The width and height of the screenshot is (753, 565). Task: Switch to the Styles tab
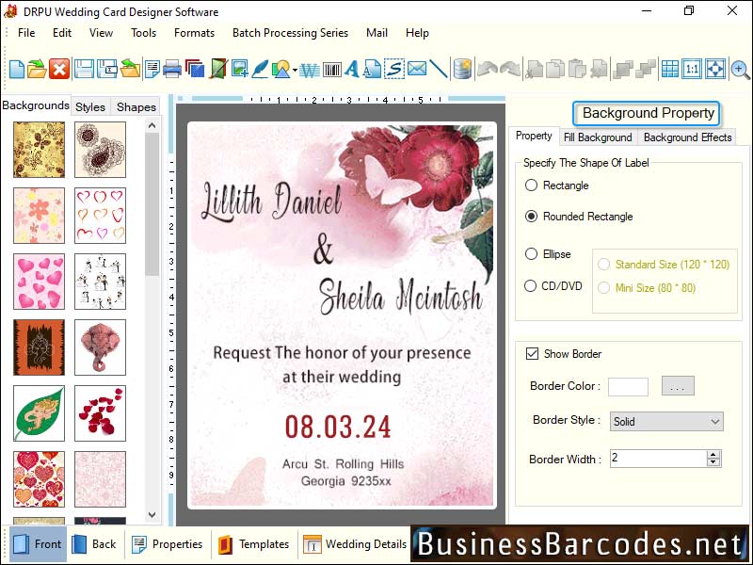point(90,106)
